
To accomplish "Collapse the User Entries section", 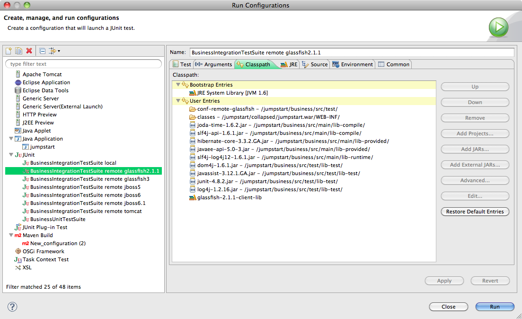I will [178, 100].
